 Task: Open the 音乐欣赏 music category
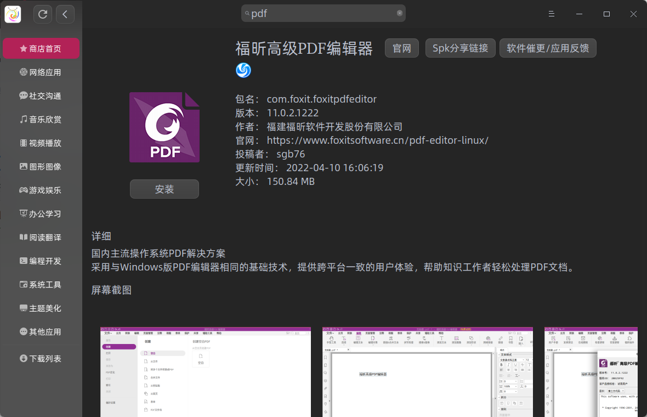coord(41,119)
